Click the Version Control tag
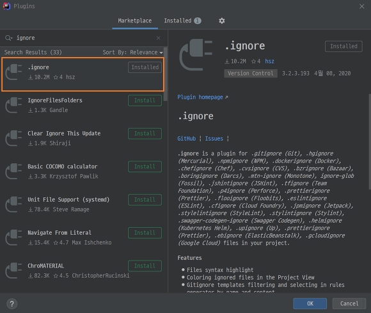Viewport: 371px width, 313px height. 251,74
